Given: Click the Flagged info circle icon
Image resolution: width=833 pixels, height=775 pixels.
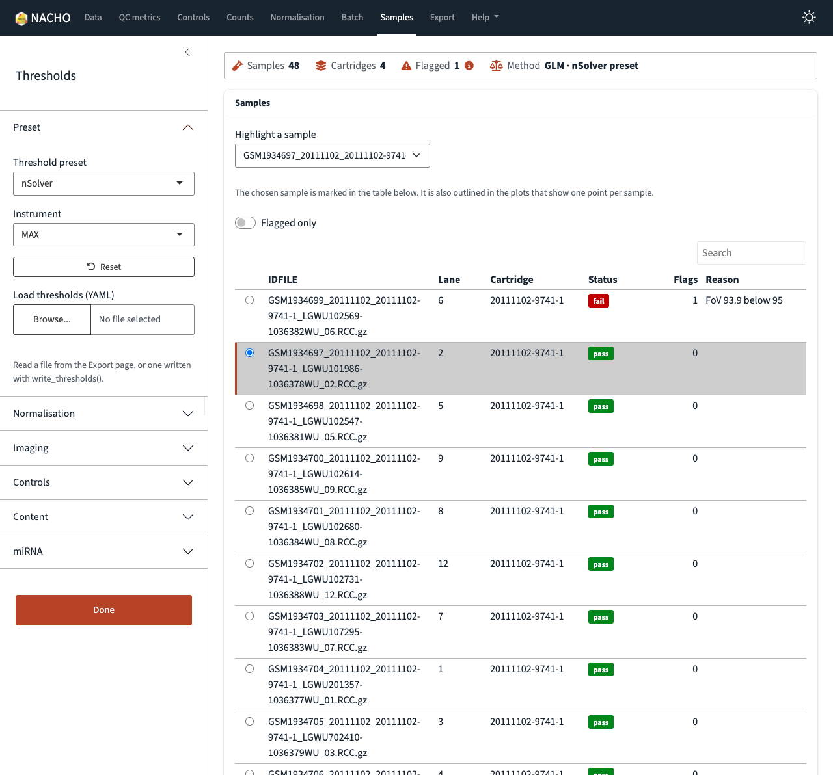Looking at the screenshot, I should [x=469, y=66].
